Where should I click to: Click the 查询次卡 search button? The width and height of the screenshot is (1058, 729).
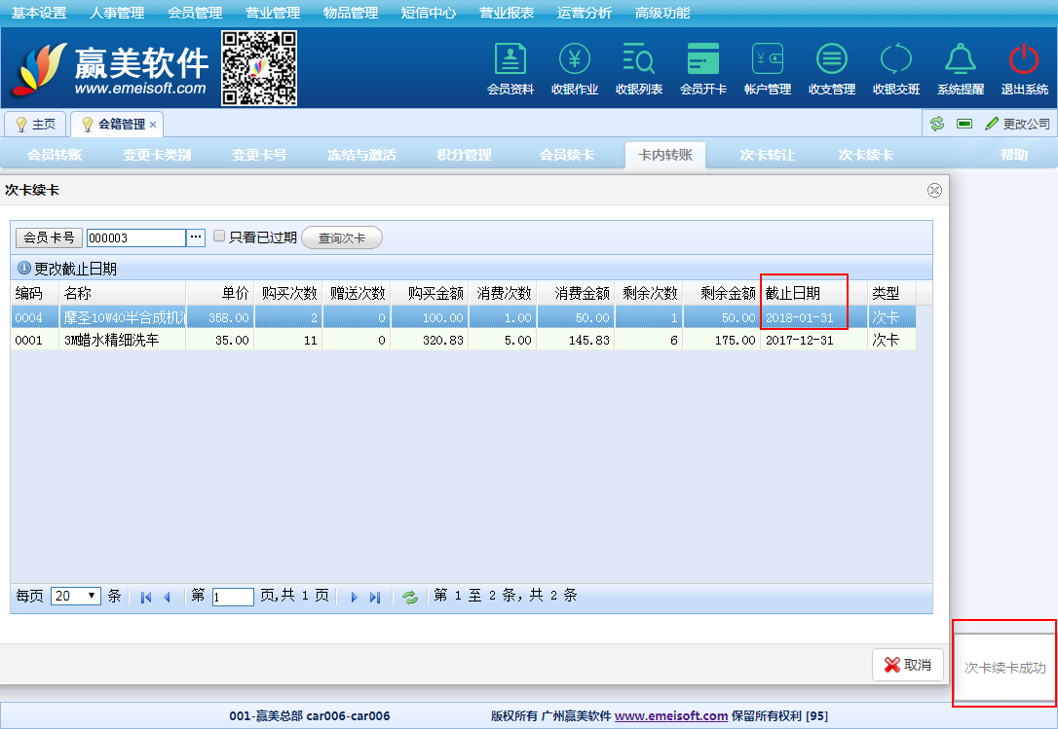(342, 237)
